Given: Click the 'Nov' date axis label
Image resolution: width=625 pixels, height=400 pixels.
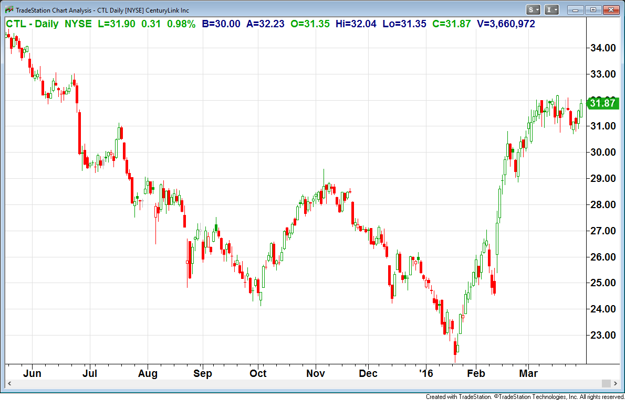Looking at the screenshot, I should (316, 374).
